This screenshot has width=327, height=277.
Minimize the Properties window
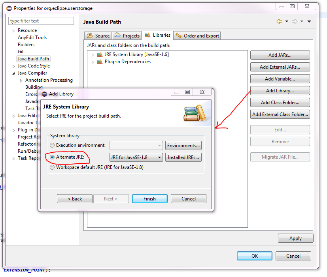282,6
